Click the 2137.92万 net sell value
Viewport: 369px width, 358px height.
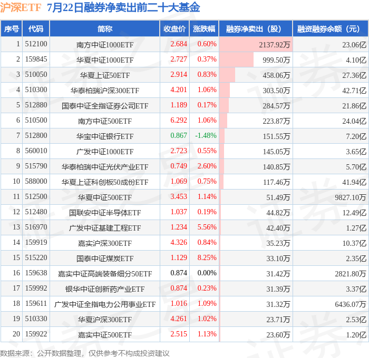275,45
